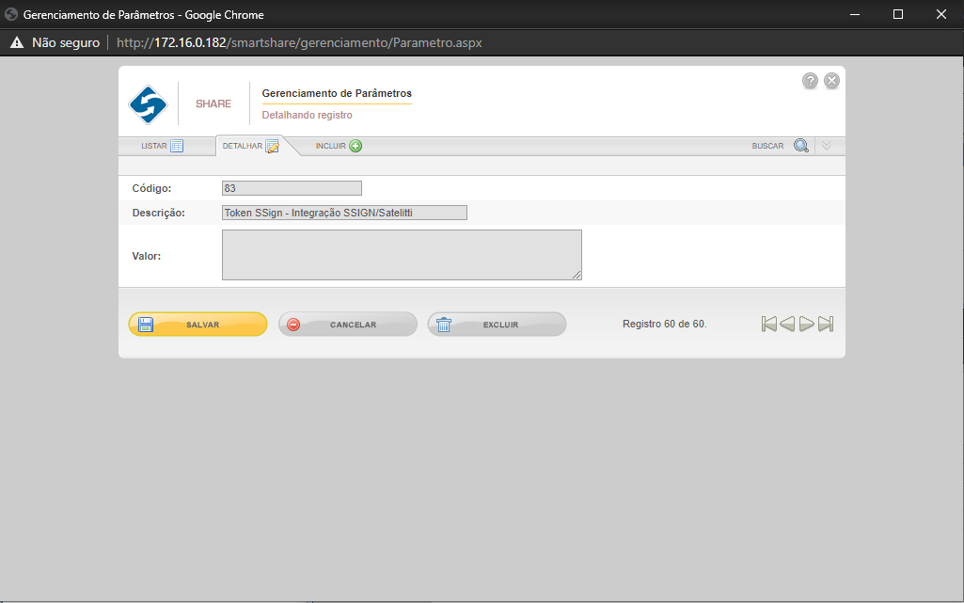Expand the search options chevron
The width and height of the screenshot is (964, 603).
click(x=827, y=146)
